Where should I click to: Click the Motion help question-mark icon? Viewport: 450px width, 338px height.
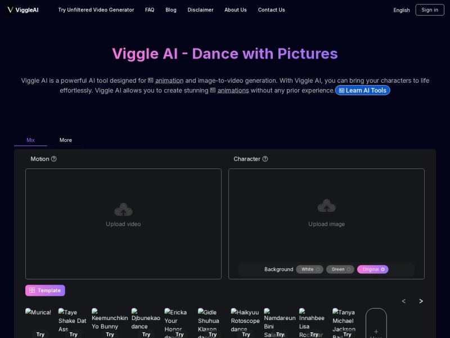pyautogui.click(x=53, y=159)
